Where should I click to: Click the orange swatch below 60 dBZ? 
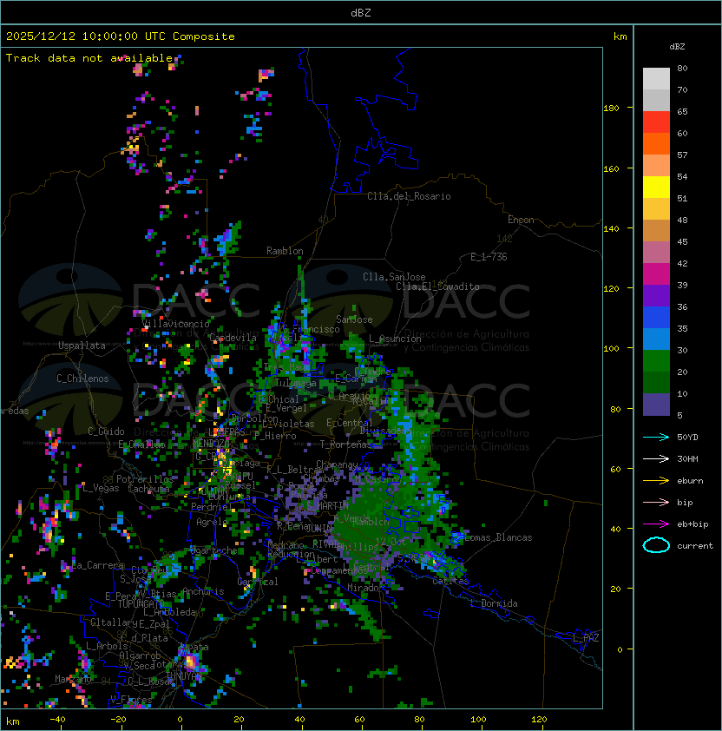[656, 143]
